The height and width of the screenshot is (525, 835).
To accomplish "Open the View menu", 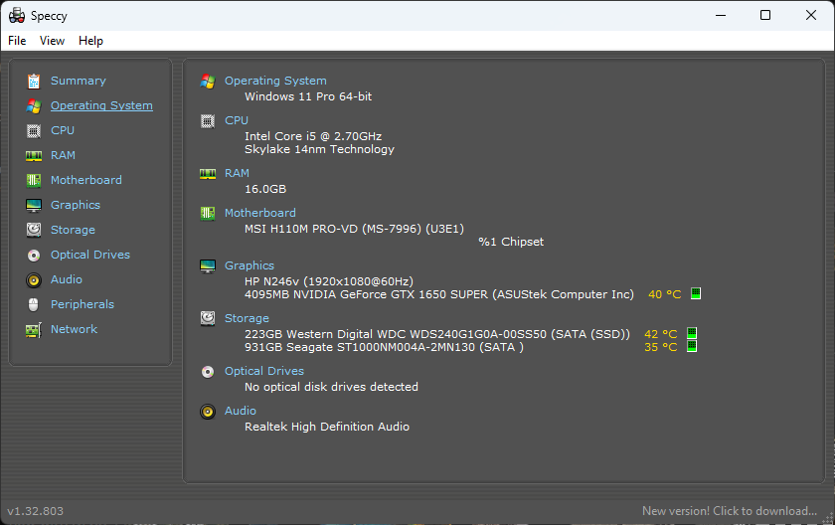I will (x=52, y=41).
